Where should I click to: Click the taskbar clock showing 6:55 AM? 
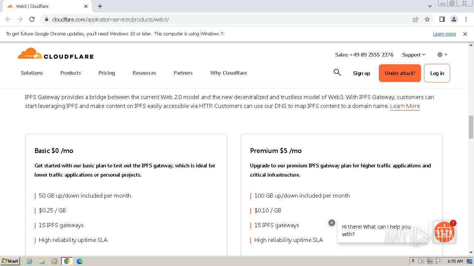tap(455, 261)
